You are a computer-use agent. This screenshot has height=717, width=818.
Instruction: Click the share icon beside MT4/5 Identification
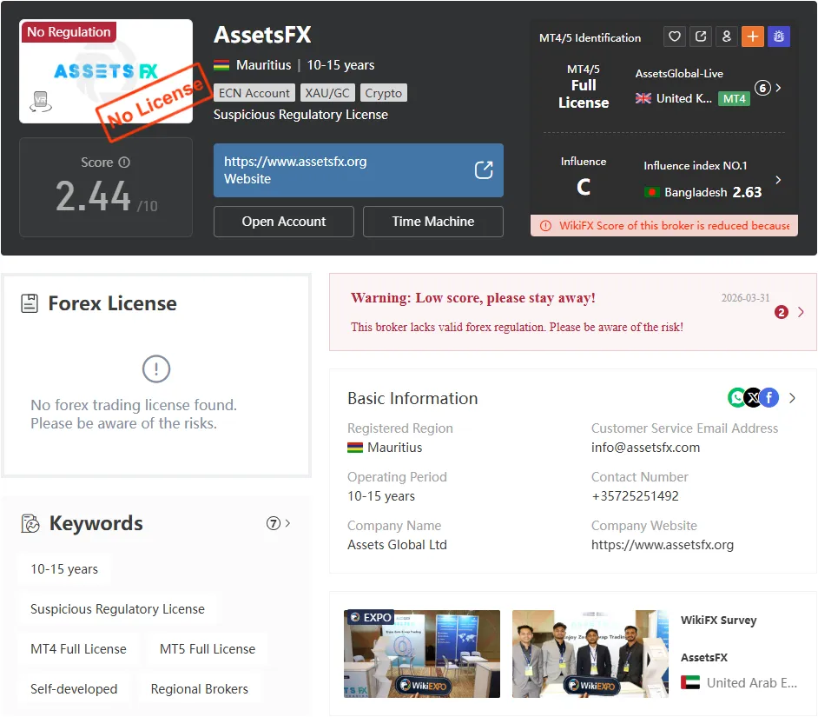pyautogui.click(x=701, y=37)
